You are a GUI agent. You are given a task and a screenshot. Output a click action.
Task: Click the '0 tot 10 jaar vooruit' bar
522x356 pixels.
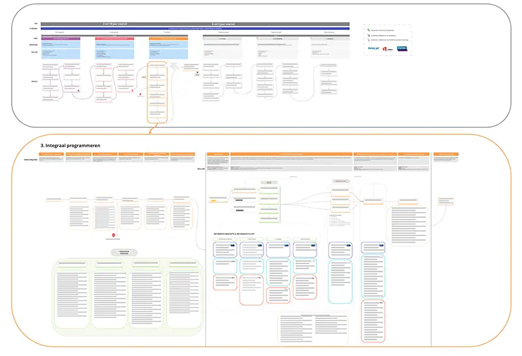point(116,24)
